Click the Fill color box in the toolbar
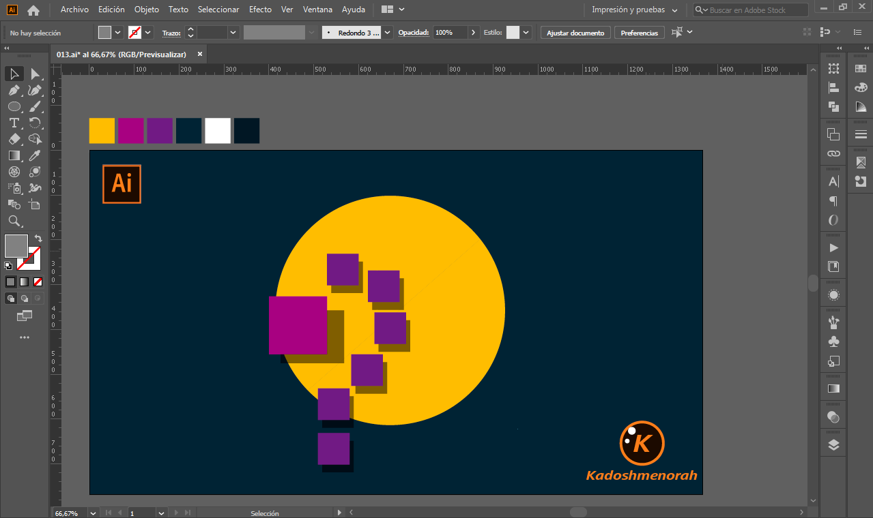 [x=16, y=246]
